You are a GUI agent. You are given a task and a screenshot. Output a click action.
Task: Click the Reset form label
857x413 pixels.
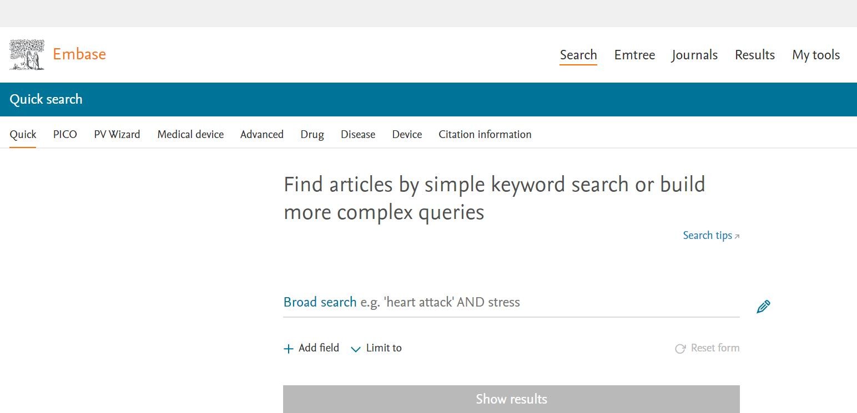(715, 348)
